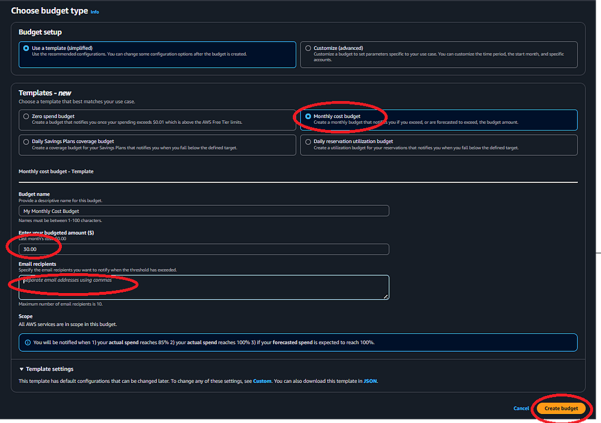Click the orange Create budget button
This screenshot has height=423, width=601.
[x=561, y=408]
